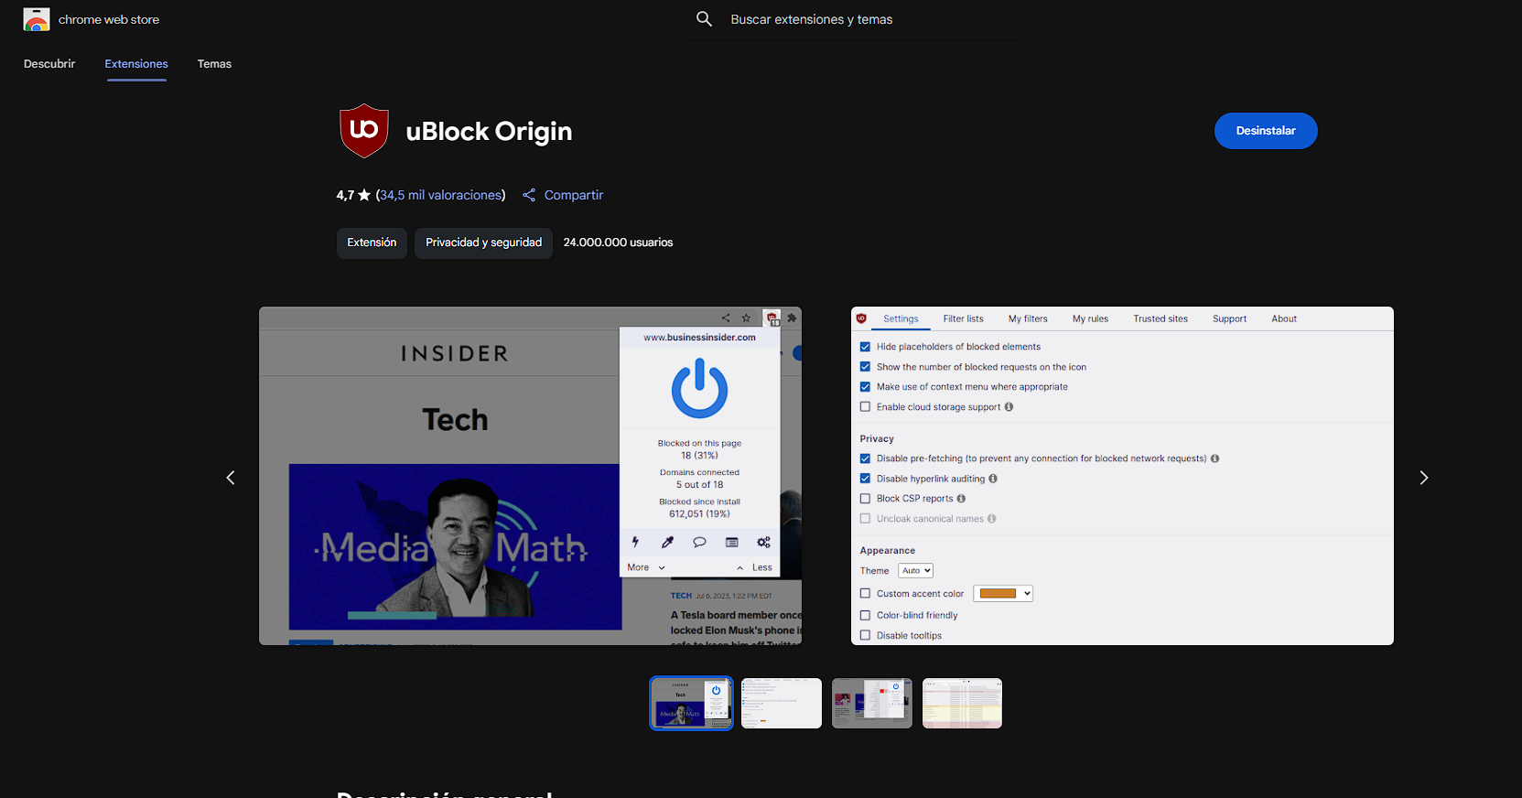
Task: Click info icon beside Block CSP reports
Action: click(x=961, y=499)
